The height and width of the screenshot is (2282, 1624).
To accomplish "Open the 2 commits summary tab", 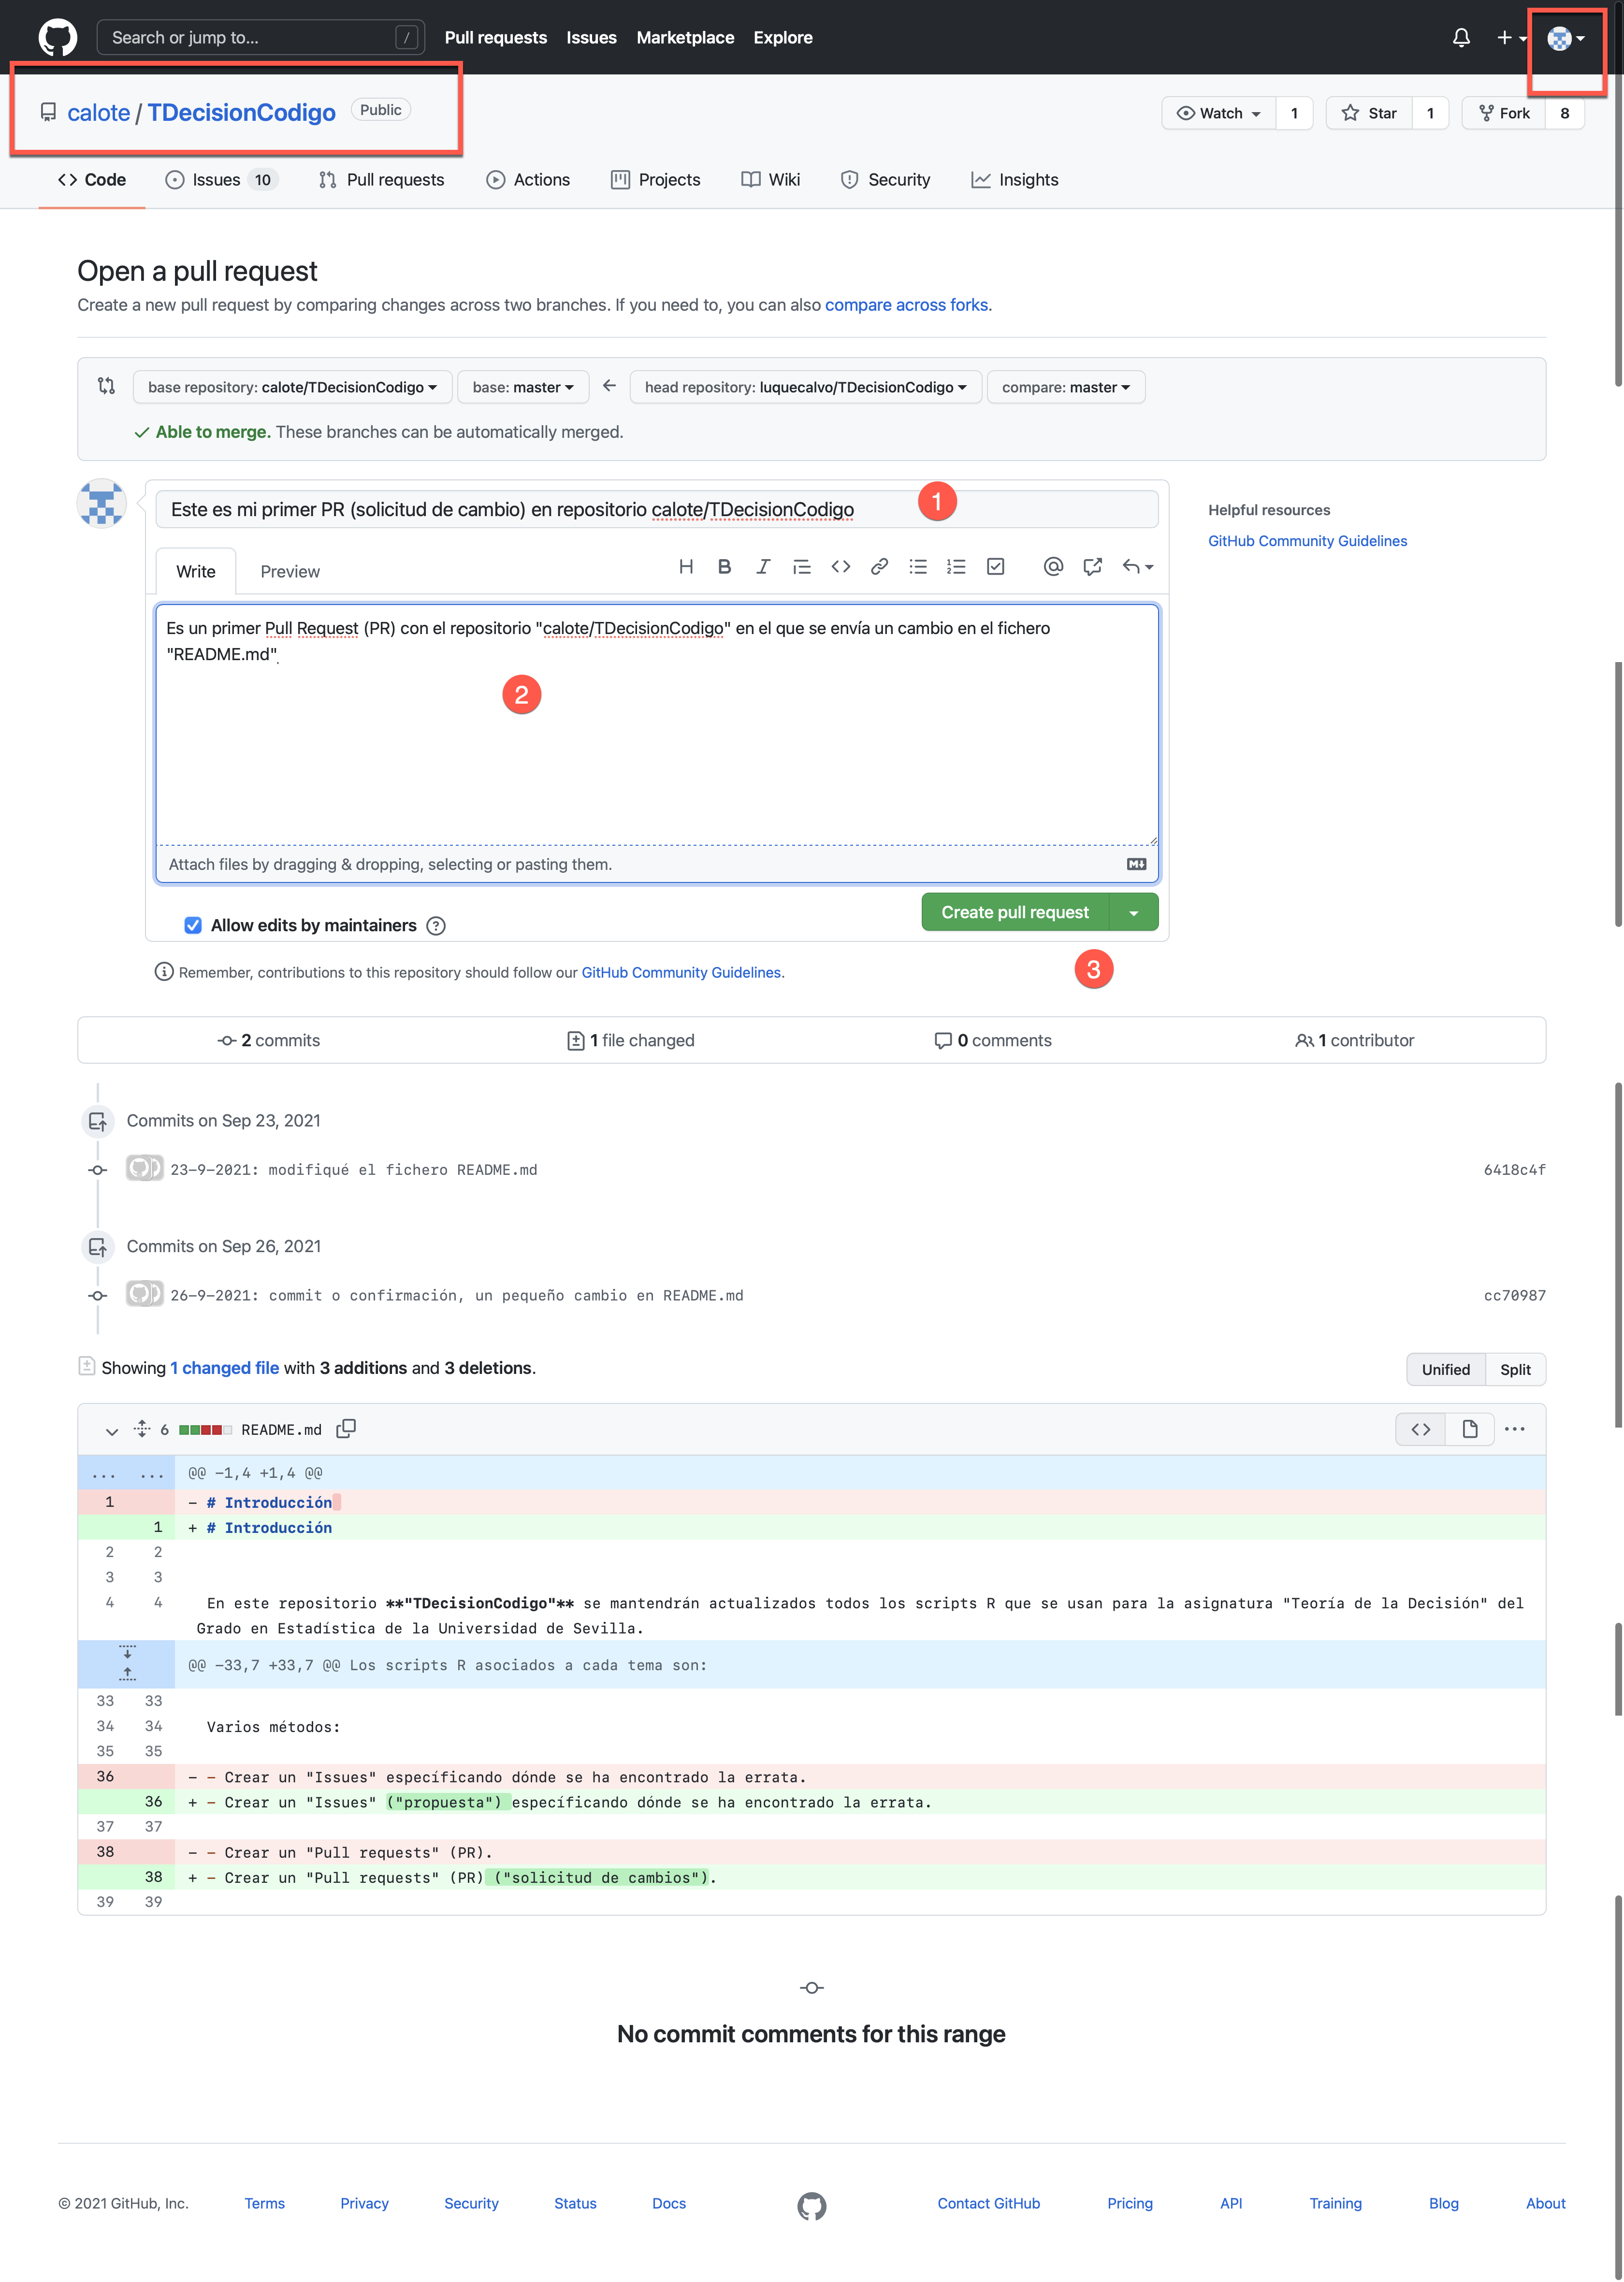I will tap(269, 1040).
